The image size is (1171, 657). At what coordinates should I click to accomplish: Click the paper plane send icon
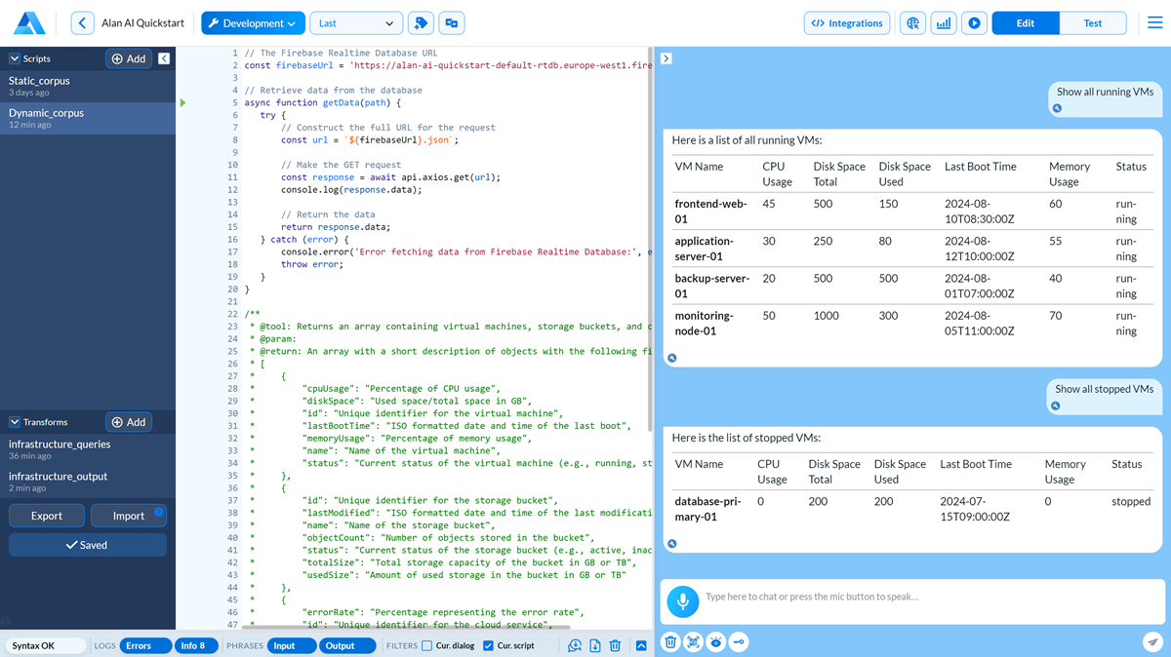[x=1151, y=641]
